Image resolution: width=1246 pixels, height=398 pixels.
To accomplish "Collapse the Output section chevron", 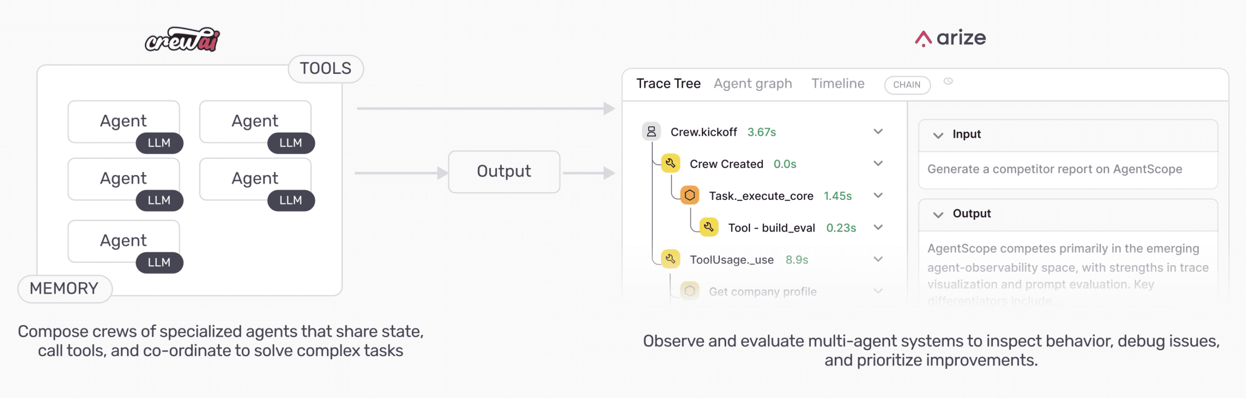I will (x=938, y=215).
